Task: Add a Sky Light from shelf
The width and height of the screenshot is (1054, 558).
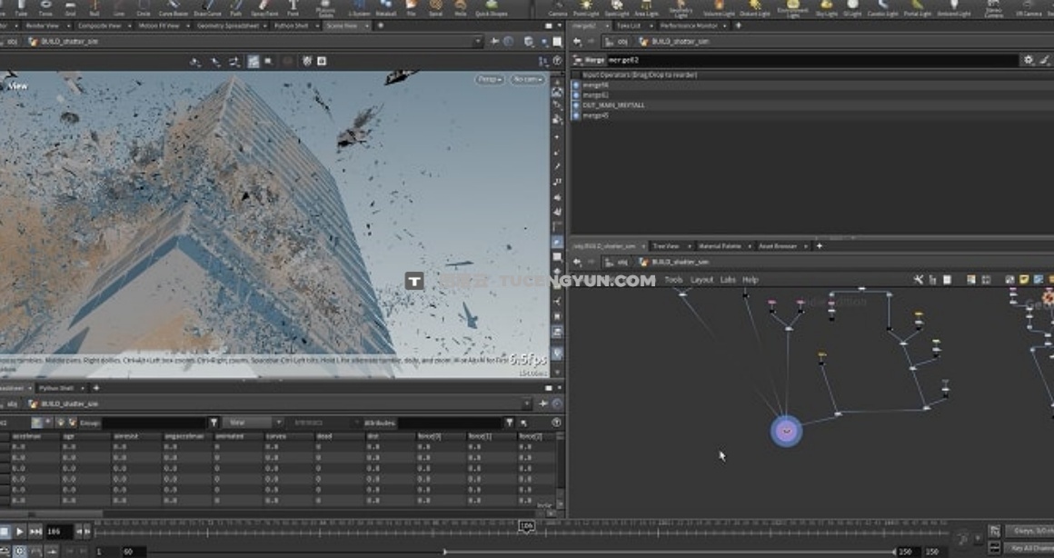Action: [x=828, y=6]
